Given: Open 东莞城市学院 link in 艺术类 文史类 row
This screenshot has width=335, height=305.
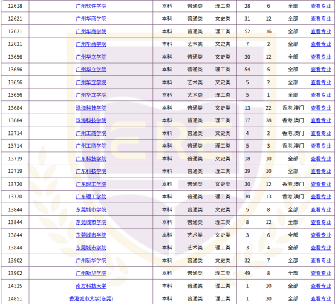Looking at the screenshot, I should (x=91, y=235).
